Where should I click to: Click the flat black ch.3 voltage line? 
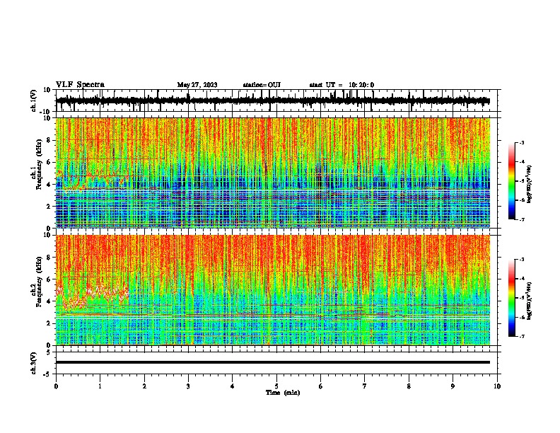[273, 362]
